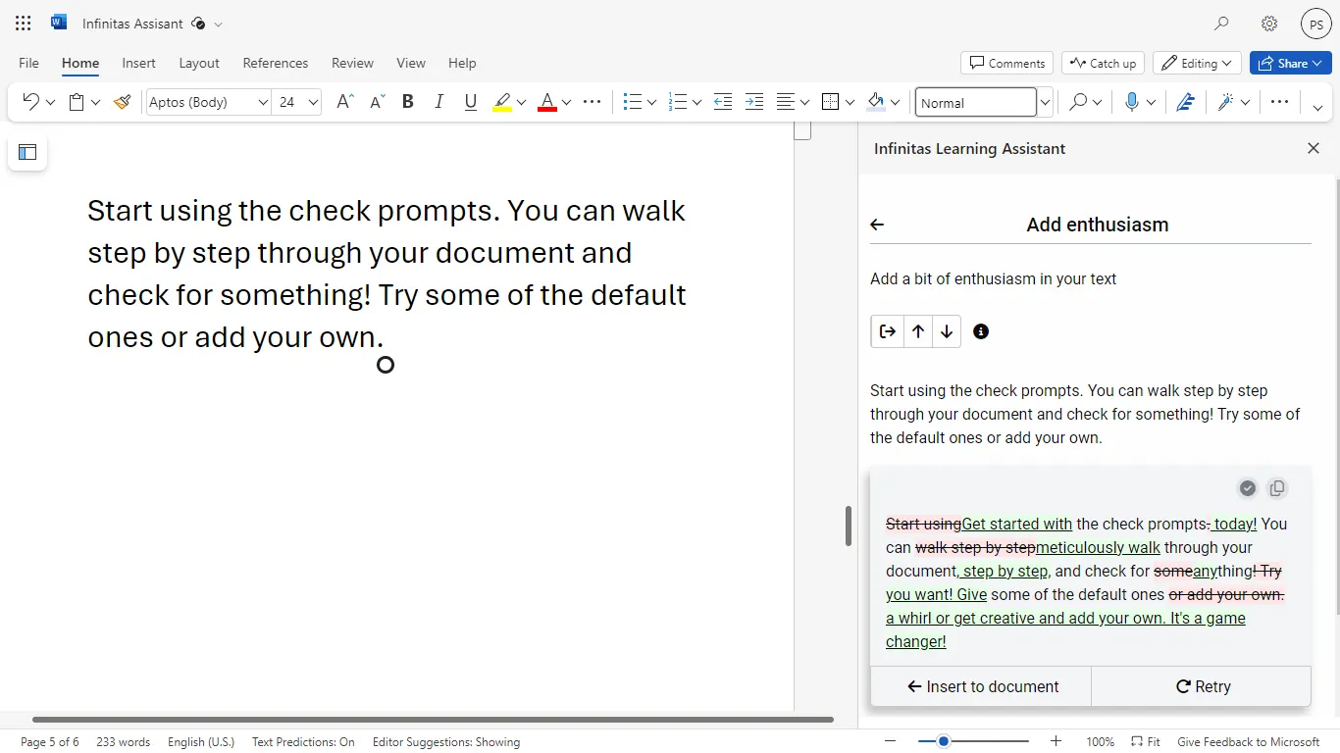Show the info icon details

pos(981,331)
